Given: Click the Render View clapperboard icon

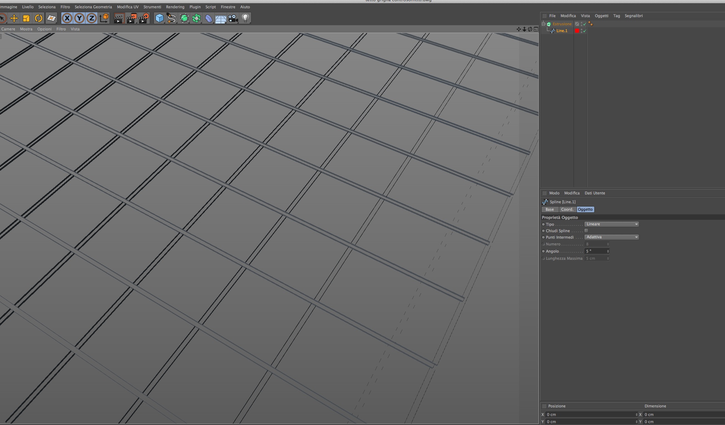Looking at the screenshot, I should pos(119,18).
